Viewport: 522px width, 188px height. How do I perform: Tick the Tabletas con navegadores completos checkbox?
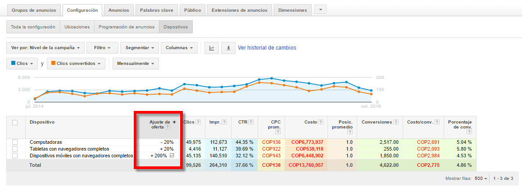(x=15, y=149)
